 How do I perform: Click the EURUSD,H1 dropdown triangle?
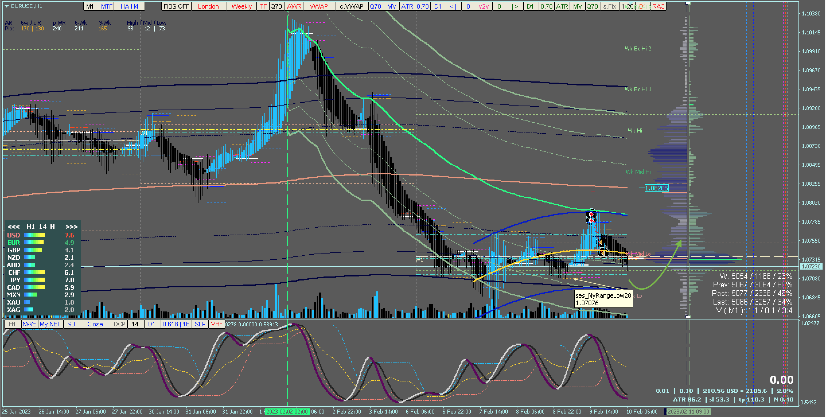click(x=6, y=6)
